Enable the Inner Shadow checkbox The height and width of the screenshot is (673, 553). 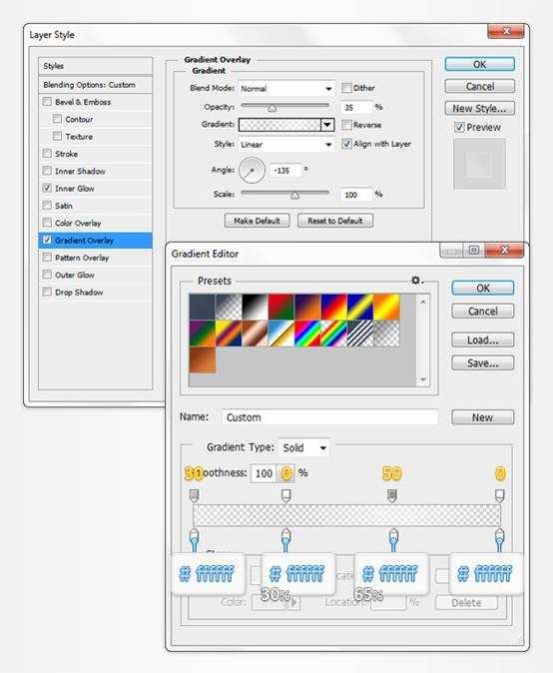47,171
